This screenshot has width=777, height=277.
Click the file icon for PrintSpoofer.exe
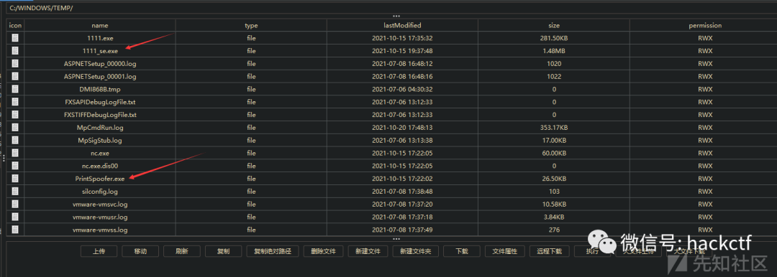[15, 179]
